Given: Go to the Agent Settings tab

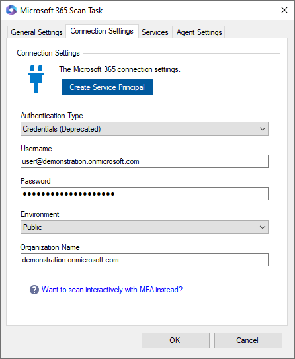Looking at the screenshot, I should click(199, 32).
